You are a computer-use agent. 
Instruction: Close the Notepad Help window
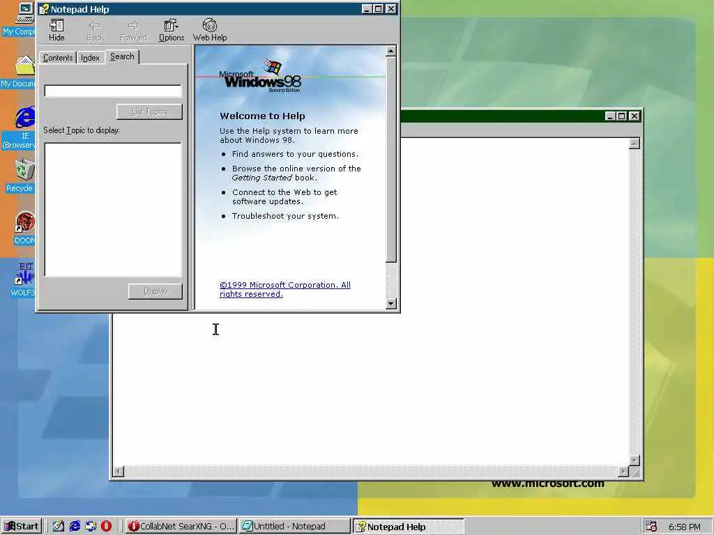click(x=390, y=8)
